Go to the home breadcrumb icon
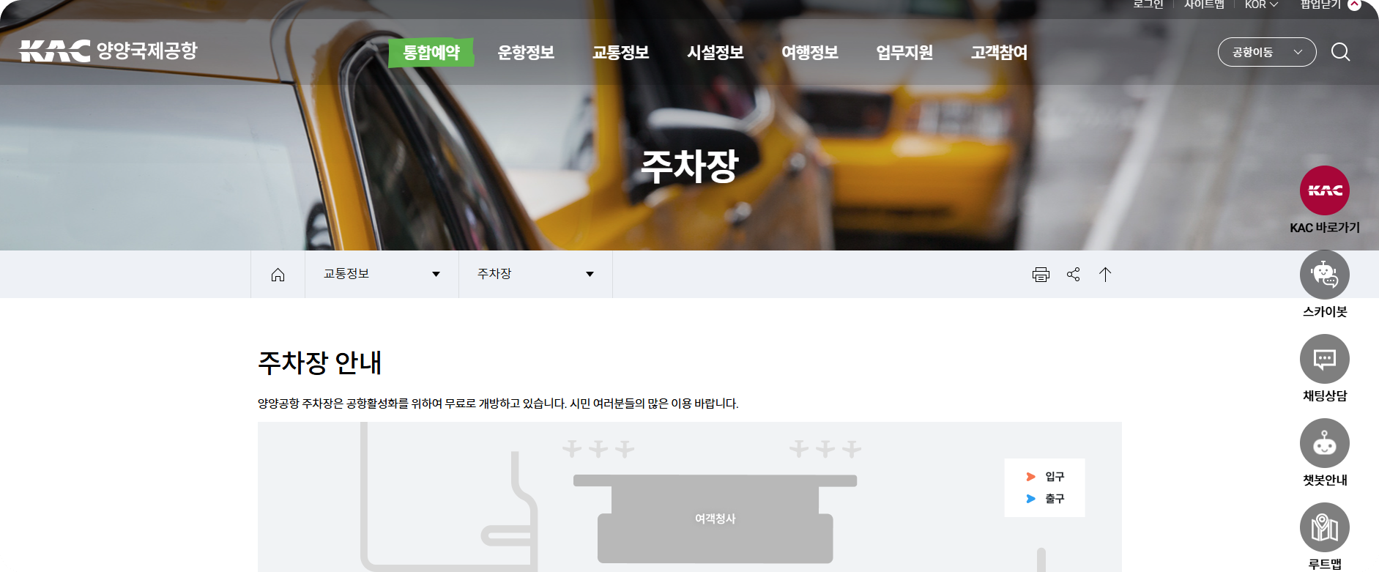Viewport: 1379px width, 572px height. click(278, 275)
